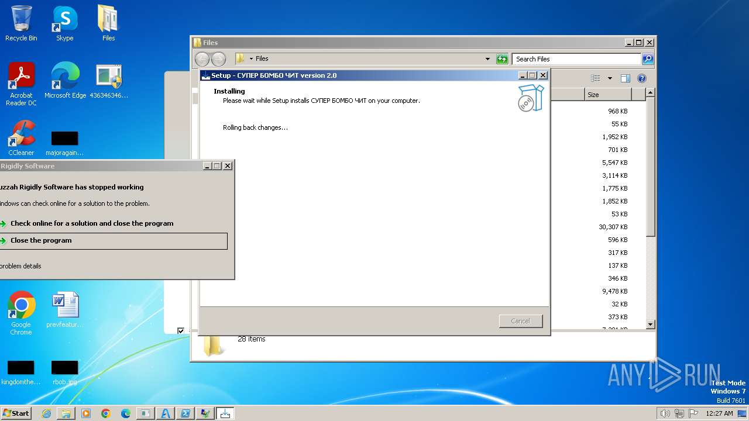Click the file list vertical scrollbar thumb

tap(650, 167)
